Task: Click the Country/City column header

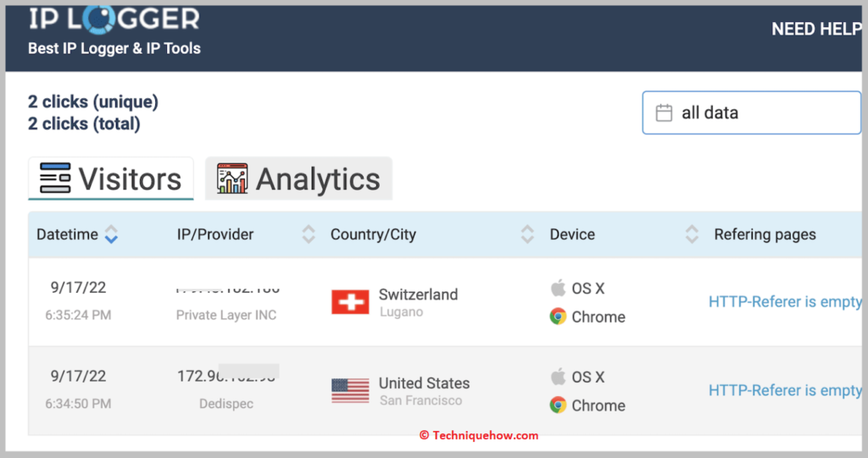Action: pyautogui.click(x=373, y=235)
